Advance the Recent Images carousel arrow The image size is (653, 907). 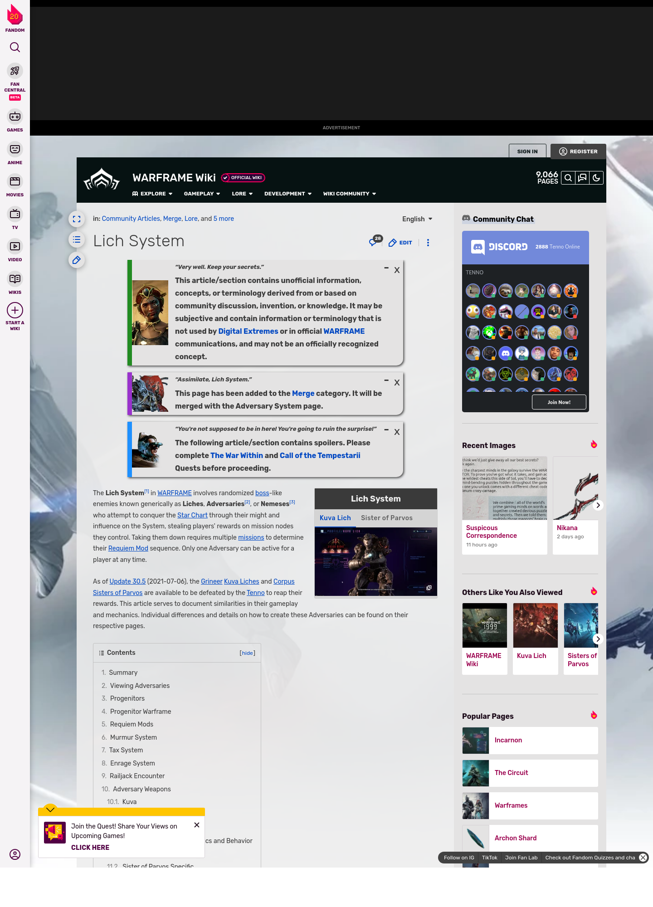click(598, 505)
